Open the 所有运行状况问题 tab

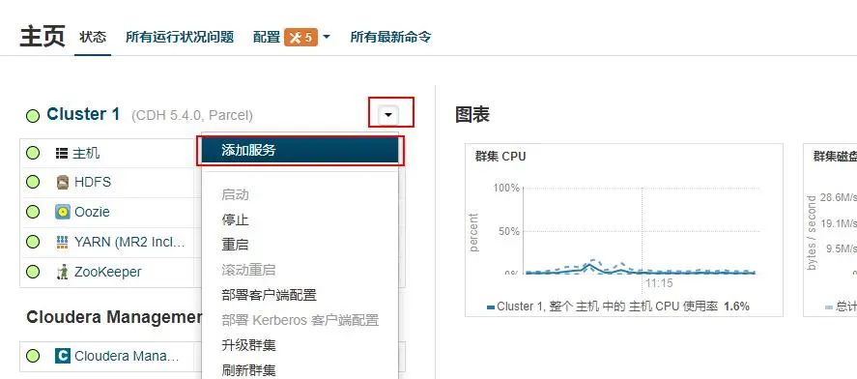180,37
